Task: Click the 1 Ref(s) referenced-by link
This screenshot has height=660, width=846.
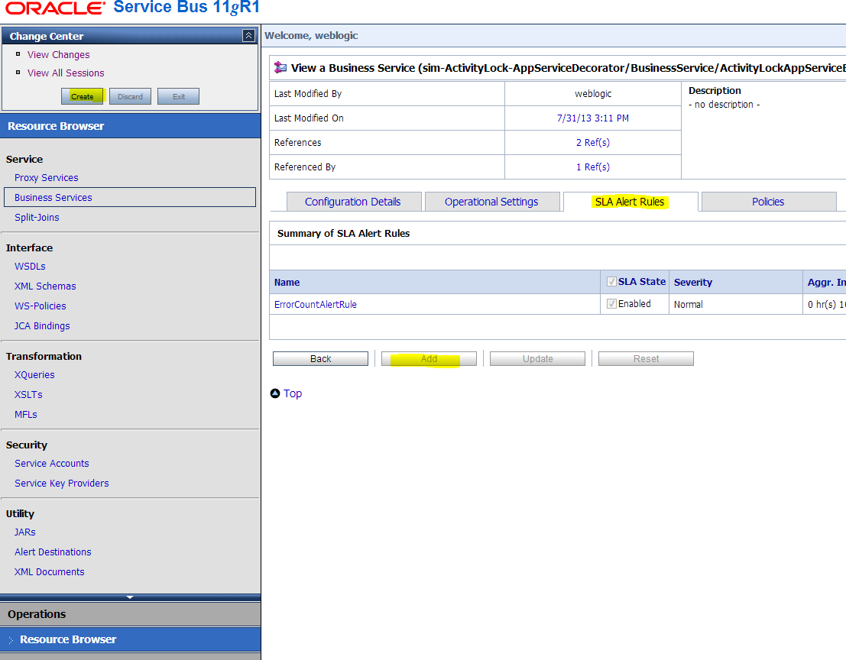Action: click(x=593, y=167)
